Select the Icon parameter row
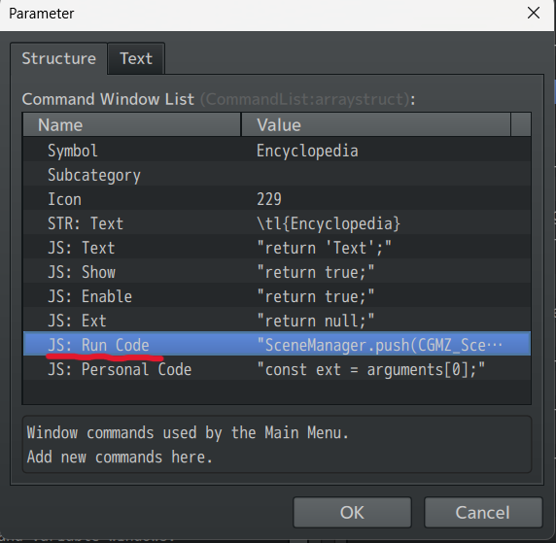 pos(277,199)
